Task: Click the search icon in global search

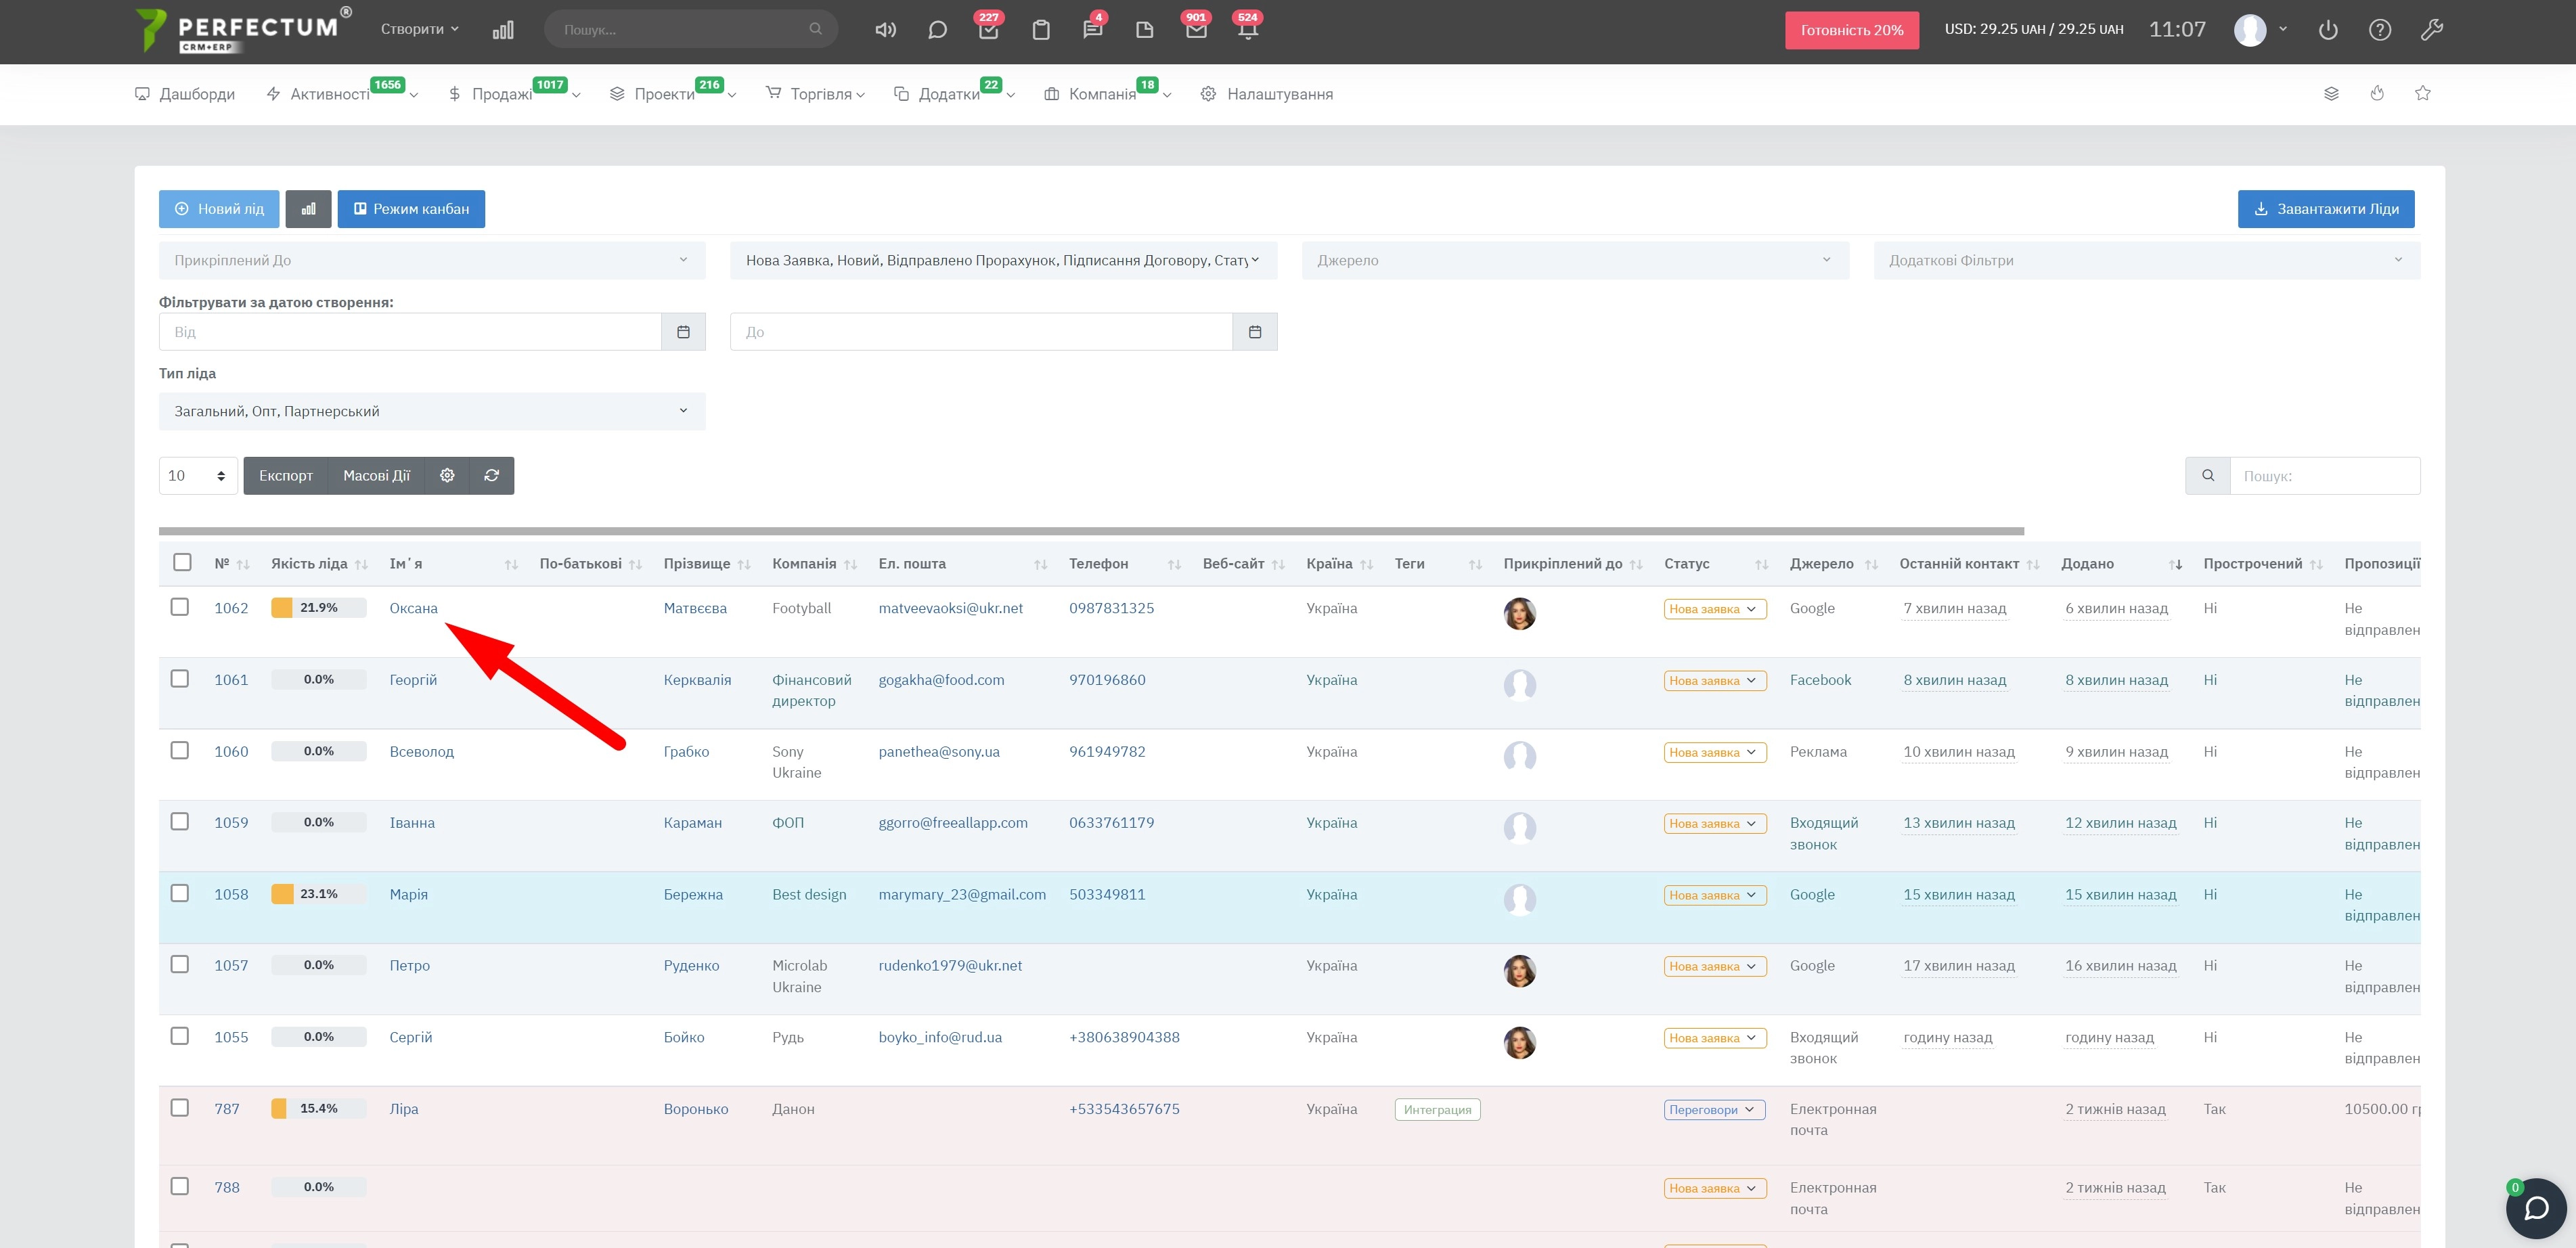Action: coord(816,29)
